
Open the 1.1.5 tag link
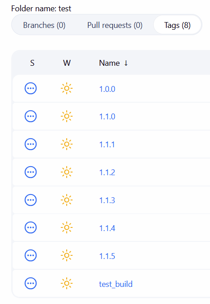point(107,256)
